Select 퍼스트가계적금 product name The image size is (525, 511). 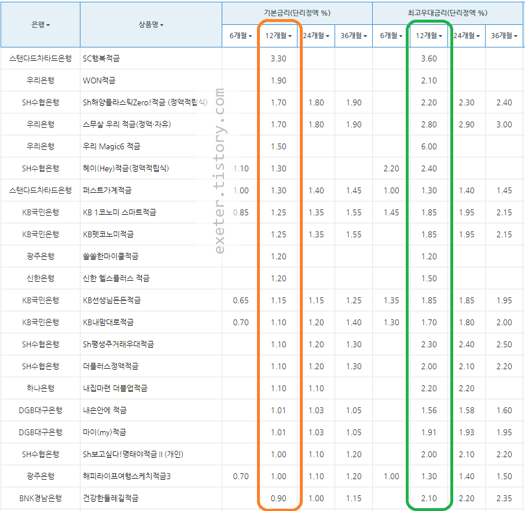(107, 190)
